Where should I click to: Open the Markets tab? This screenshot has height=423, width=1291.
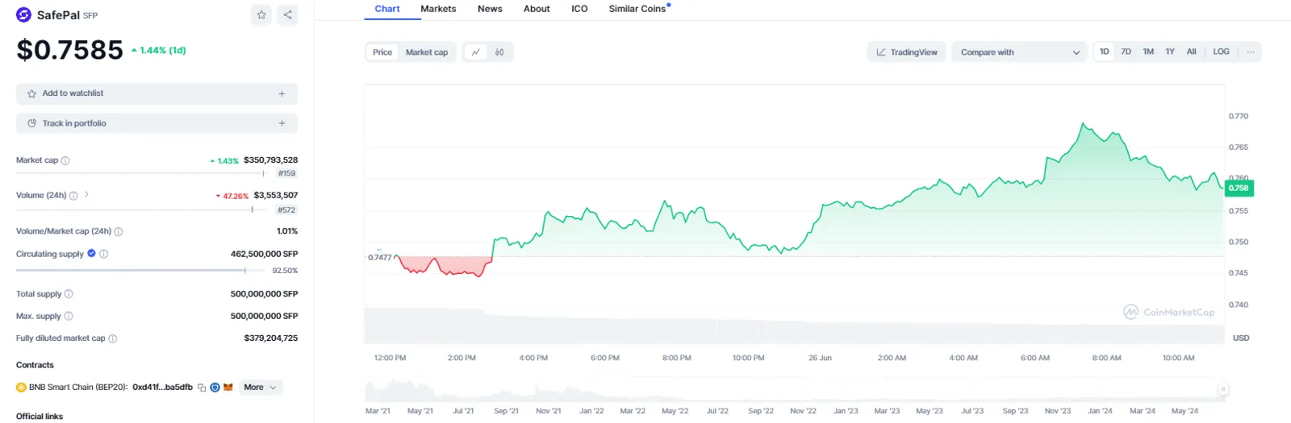tap(438, 9)
